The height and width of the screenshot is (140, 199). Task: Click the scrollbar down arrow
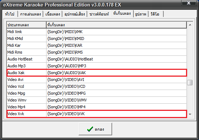pos(190,114)
